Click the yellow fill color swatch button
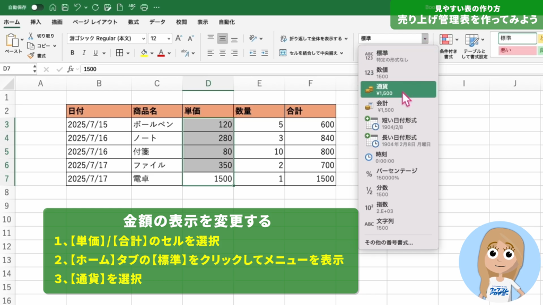The width and height of the screenshot is (543, 305). [x=144, y=52]
